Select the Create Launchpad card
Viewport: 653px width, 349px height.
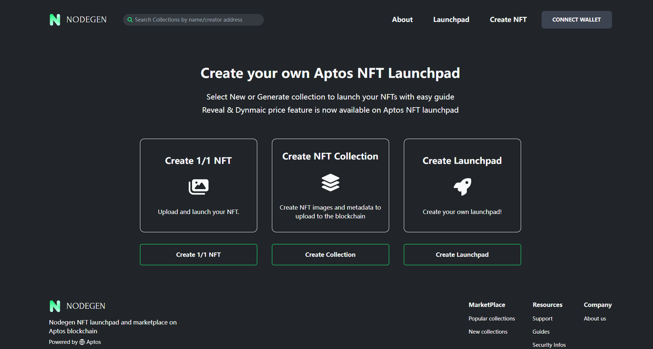(463, 185)
